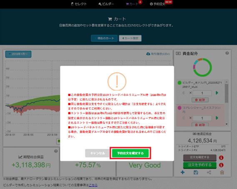Increase set count with green right arrow for ビルダー_米ドル/円
The height and width of the screenshot is (189, 237).
pos(217,93)
